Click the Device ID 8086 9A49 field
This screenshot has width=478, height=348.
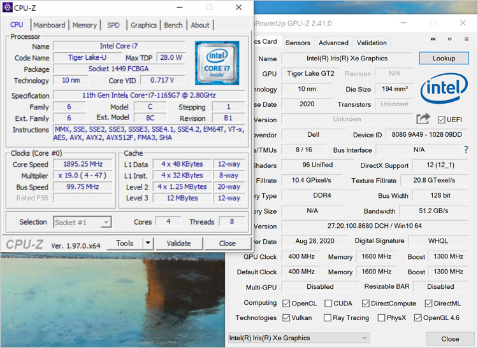tap(426, 134)
